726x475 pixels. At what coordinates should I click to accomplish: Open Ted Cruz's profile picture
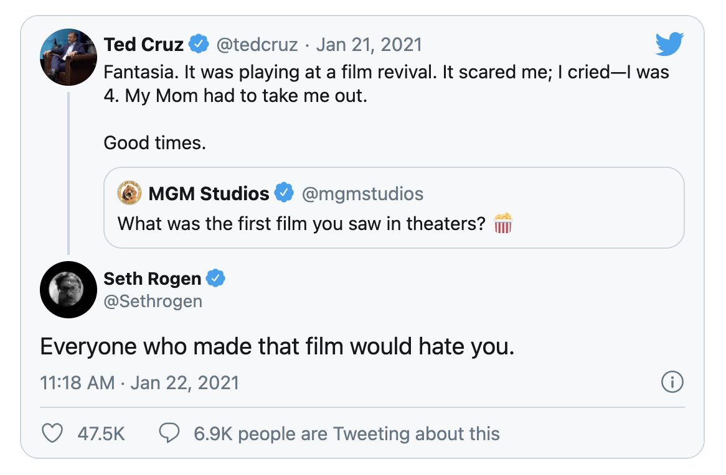click(x=68, y=57)
